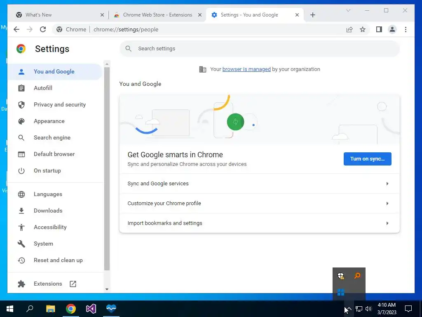Click the Languages globe icon
Screen dimensions: 422x317
coord(21,194)
